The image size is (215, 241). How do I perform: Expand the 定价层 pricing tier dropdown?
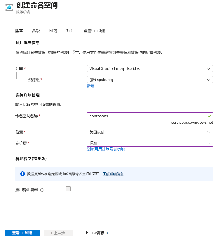click(x=150, y=143)
